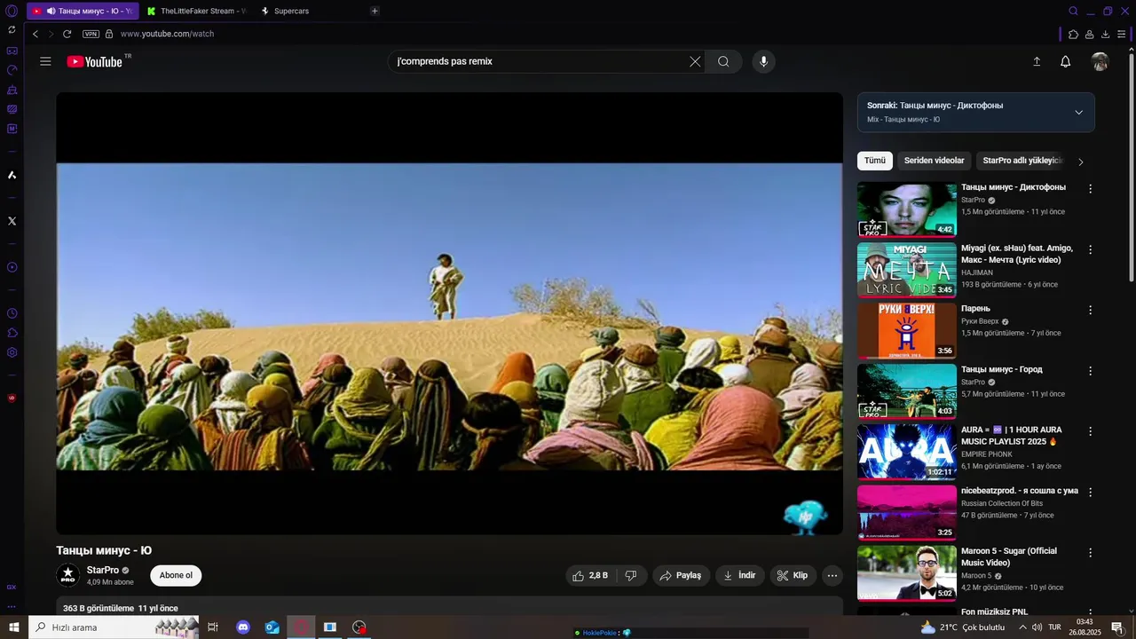Viewport: 1136px width, 639px height.
Task: Open options menu for Maroon 5 - Sugar
Action: tap(1091, 552)
